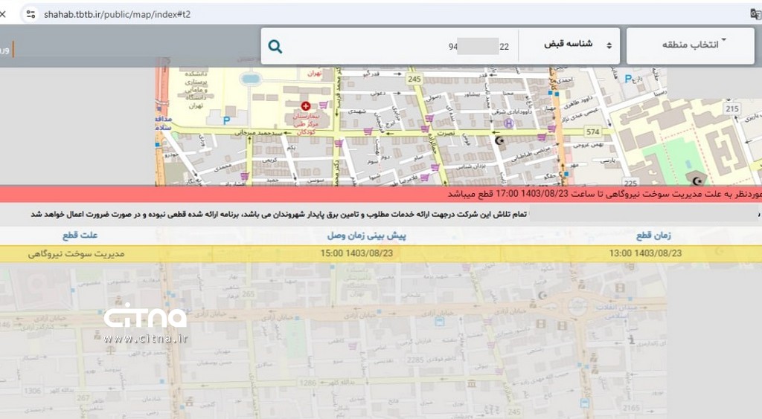Click the mosque marker near route 225
This screenshot has width=762, height=419.
[697, 179]
